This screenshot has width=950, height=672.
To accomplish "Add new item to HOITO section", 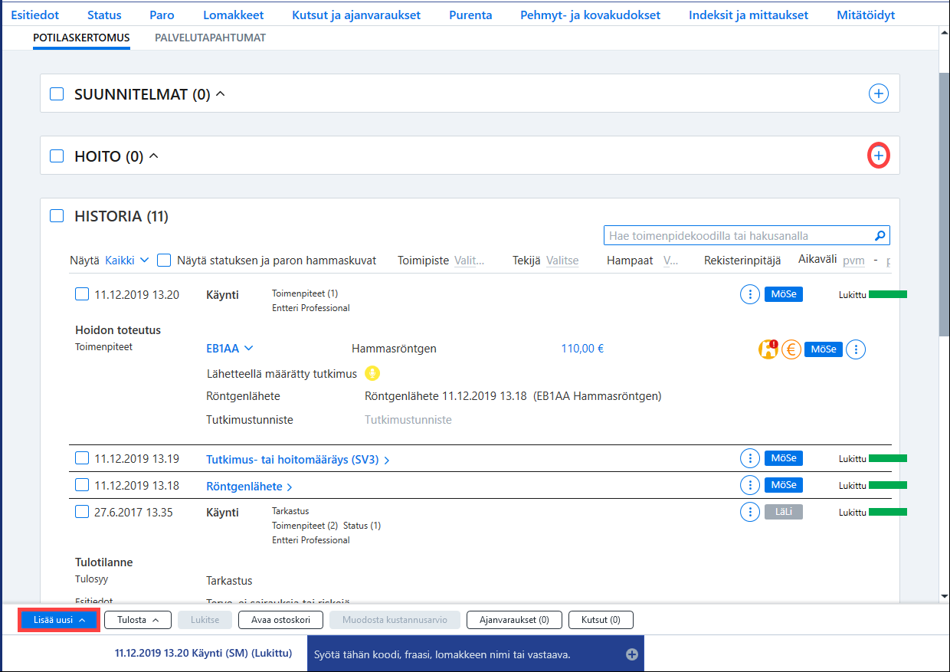I will click(878, 156).
